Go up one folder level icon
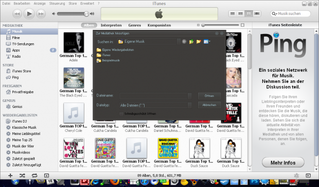Image resolution: width=319 pixels, height=187 pixels. [x=191, y=42]
